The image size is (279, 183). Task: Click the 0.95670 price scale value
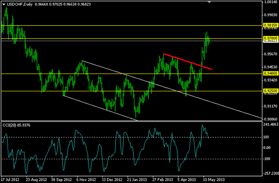(x=271, y=54)
